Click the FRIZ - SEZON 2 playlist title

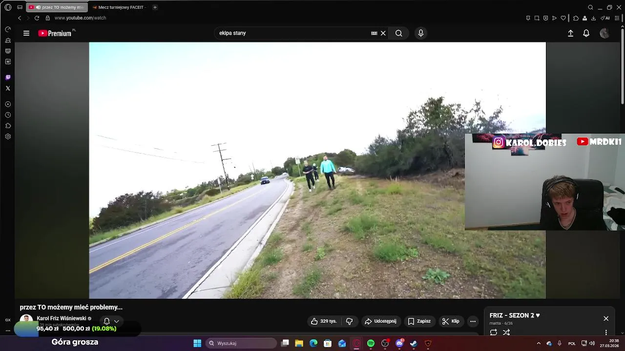tap(515, 315)
